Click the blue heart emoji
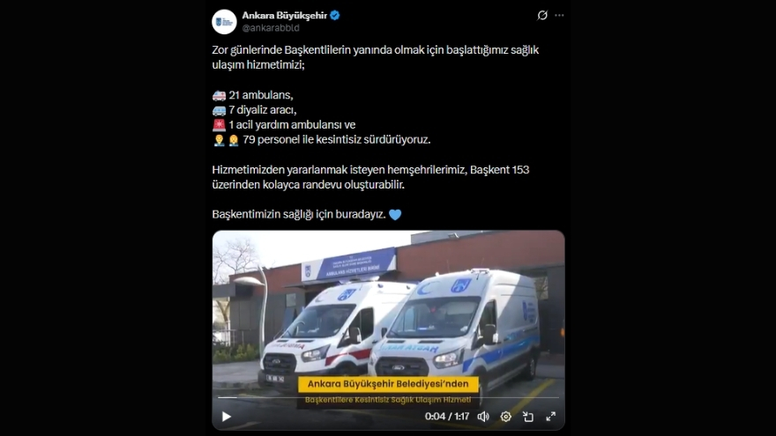 [395, 215]
